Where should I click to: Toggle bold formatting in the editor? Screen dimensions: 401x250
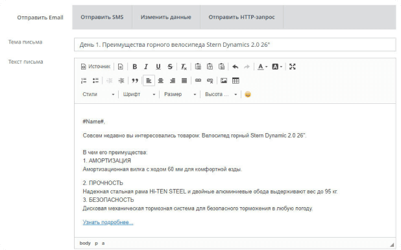coord(134,67)
